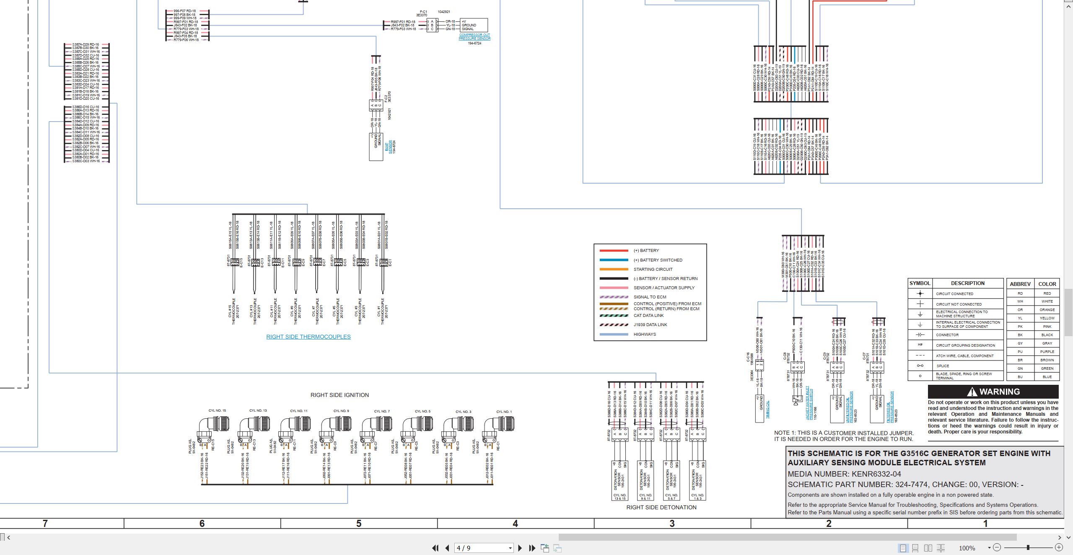Viewport: 1073px width, 555px height.
Task: Click the horizontal scrollbar left arrow
Action: click(8, 537)
